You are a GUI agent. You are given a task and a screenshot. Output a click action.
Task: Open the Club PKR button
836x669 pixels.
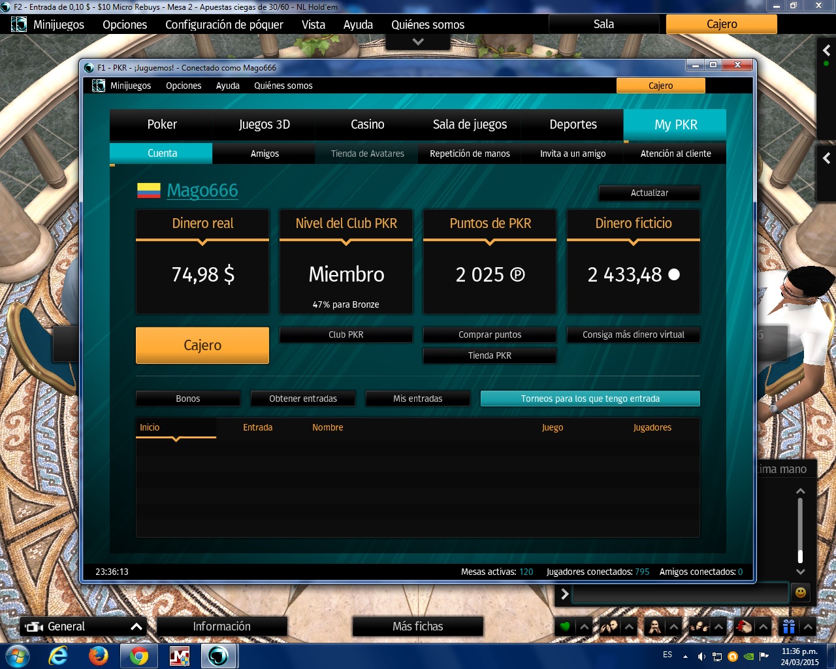click(x=346, y=334)
